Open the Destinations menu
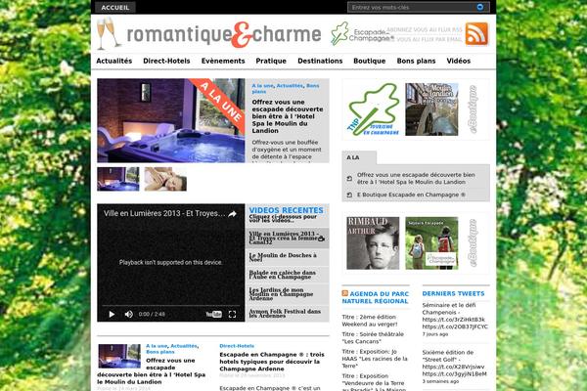587x391 pixels. pyautogui.click(x=320, y=61)
